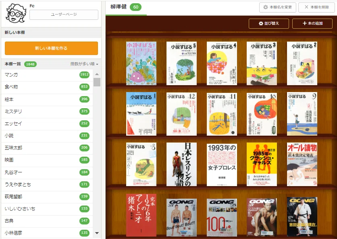The height and width of the screenshot is (239, 337).
Task: Open GONG cover with judo gi fighter
Action: [x=302, y=217]
